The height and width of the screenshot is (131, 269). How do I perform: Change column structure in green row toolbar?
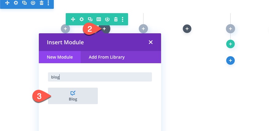pyautogui.click(x=99, y=19)
